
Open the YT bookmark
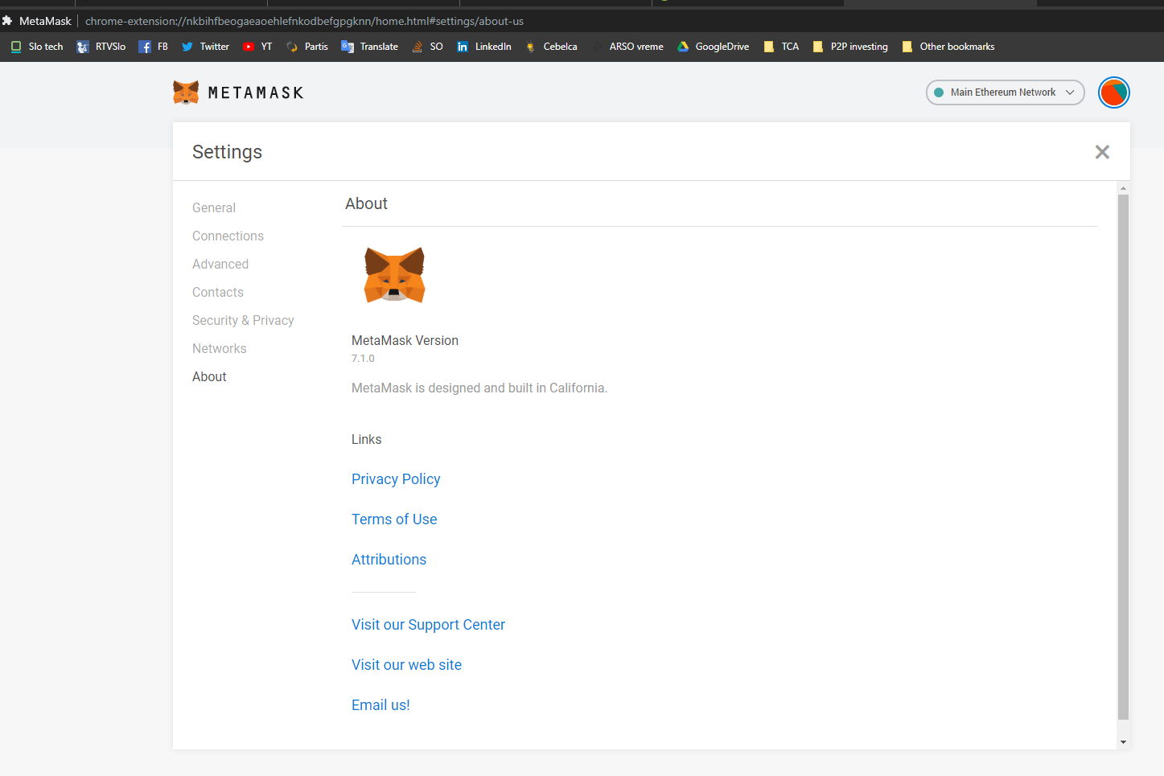click(257, 47)
